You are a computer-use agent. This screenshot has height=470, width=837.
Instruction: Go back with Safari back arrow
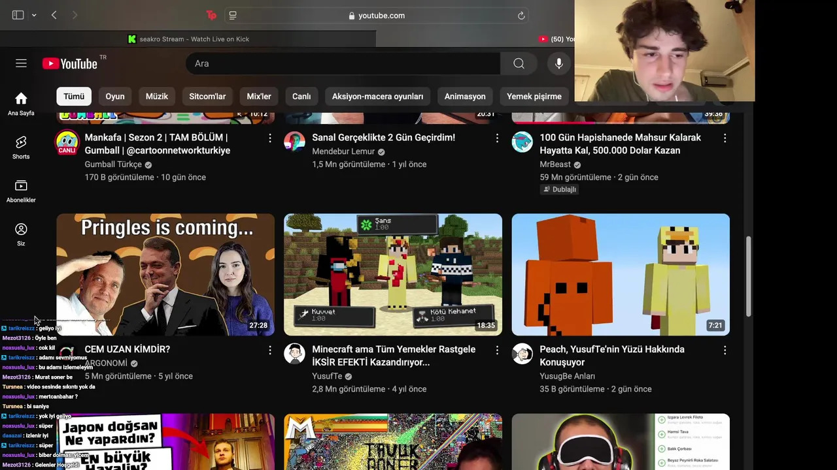[54, 15]
